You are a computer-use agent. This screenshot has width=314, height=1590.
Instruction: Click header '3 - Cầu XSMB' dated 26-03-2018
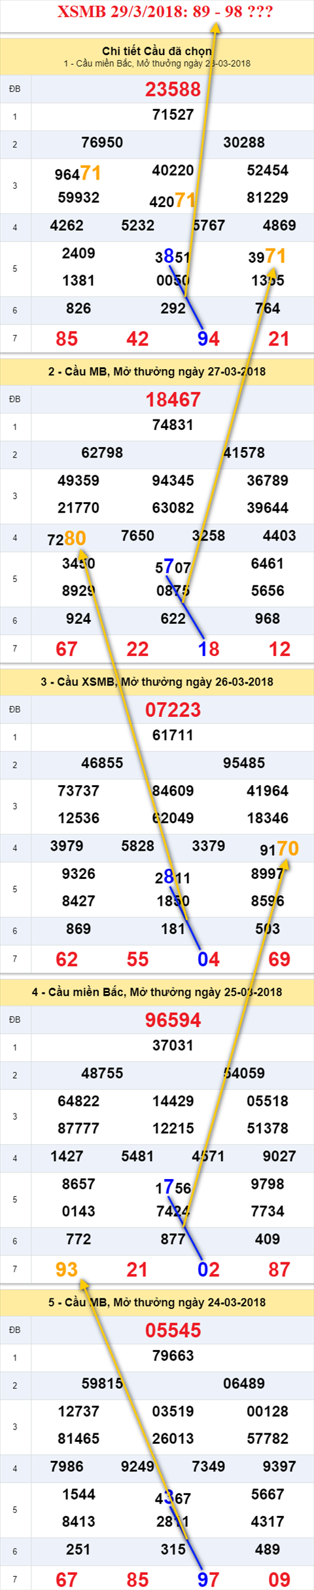pyautogui.click(x=157, y=682)
